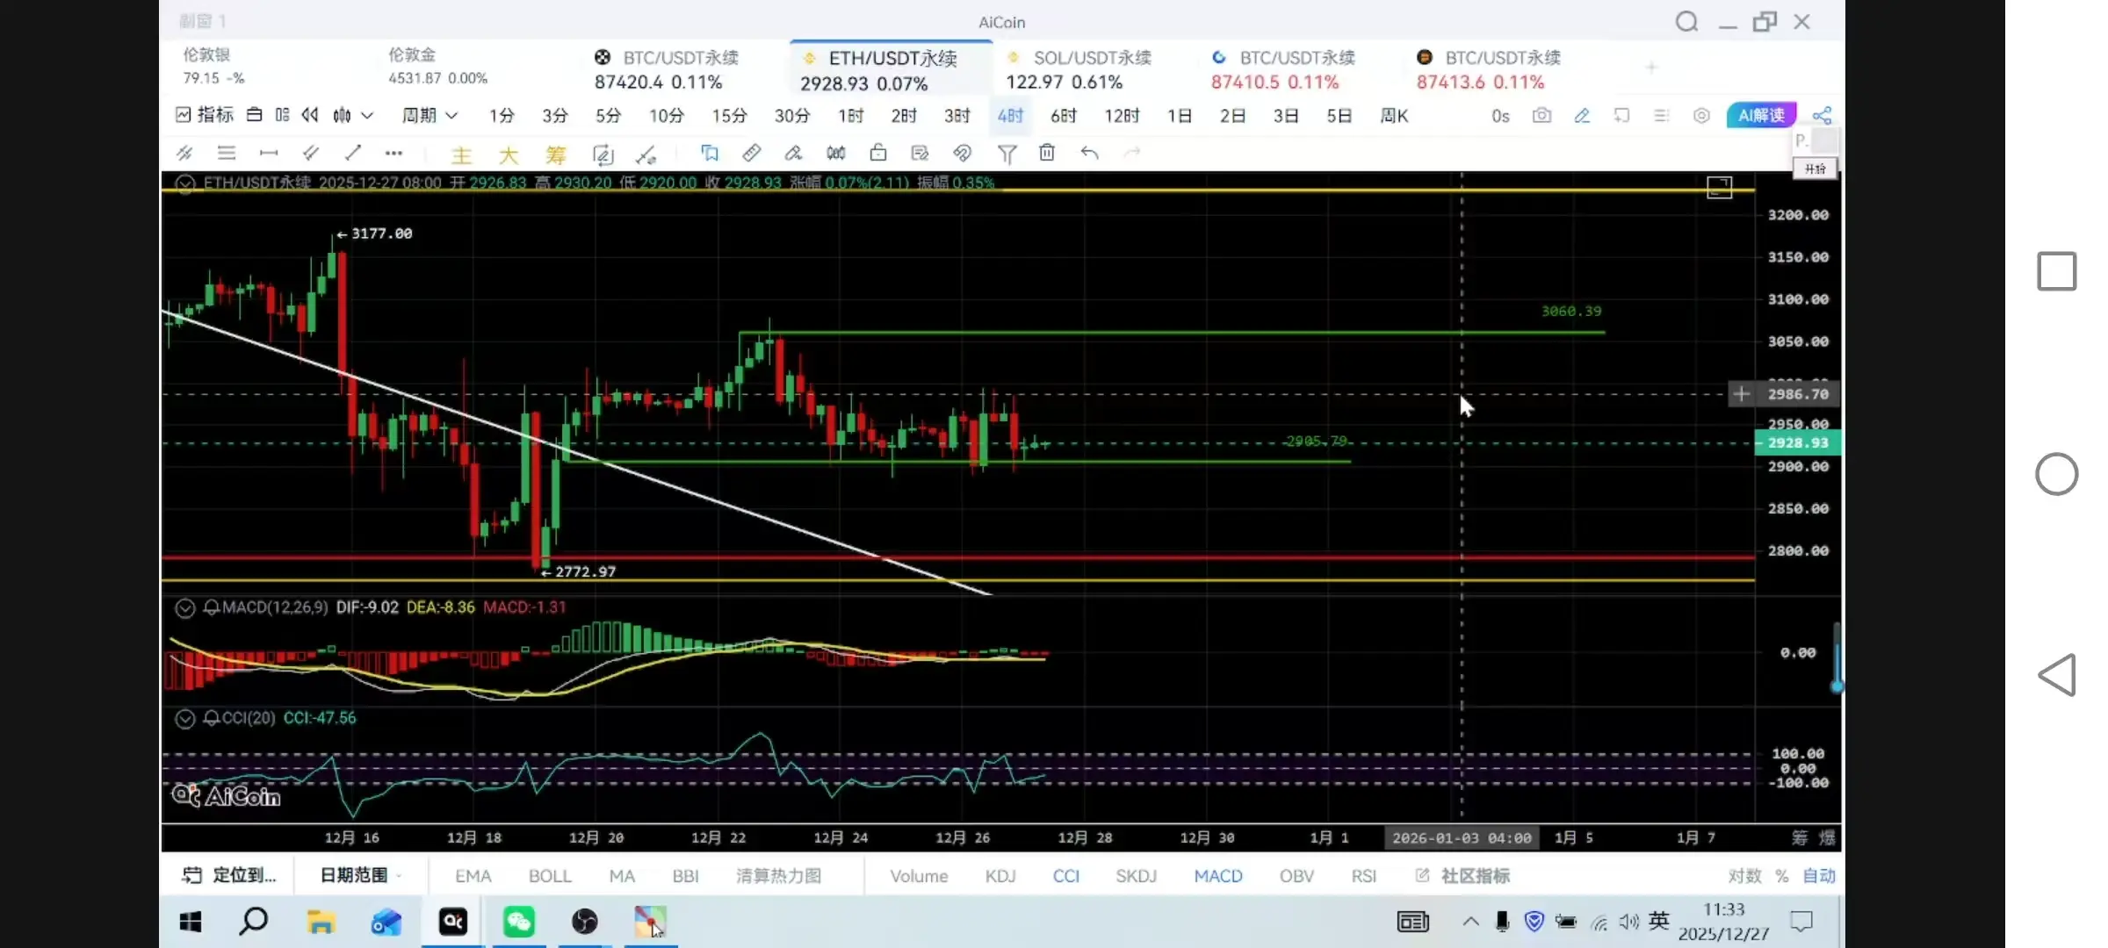Click the share icon beside AI解读
Image resolution: width=2108 pixels, height=948 pixels.
tap(1823, 116)
